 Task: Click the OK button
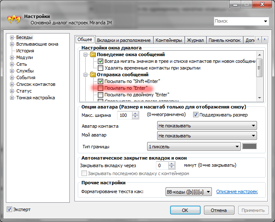pos(185,210)
